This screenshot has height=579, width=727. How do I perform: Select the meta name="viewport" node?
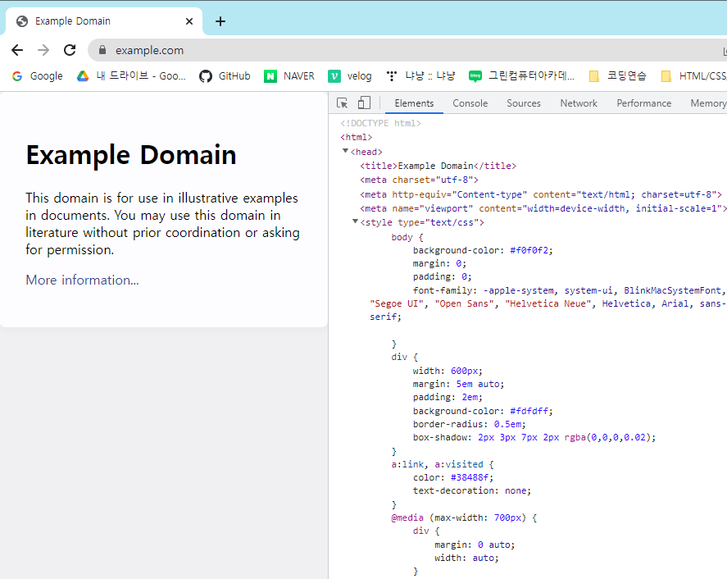543,209
